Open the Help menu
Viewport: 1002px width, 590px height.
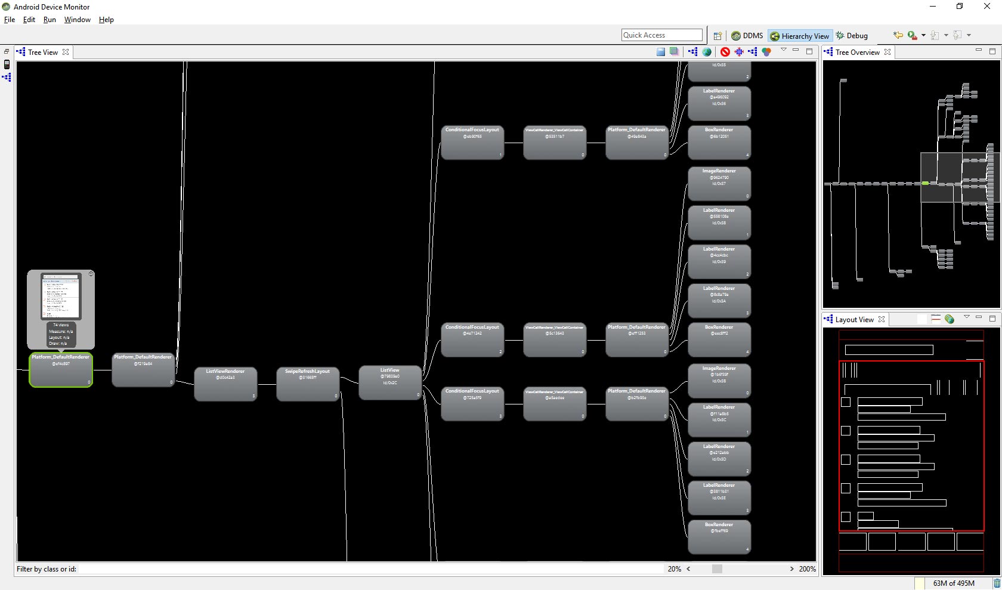coord(106,20)
